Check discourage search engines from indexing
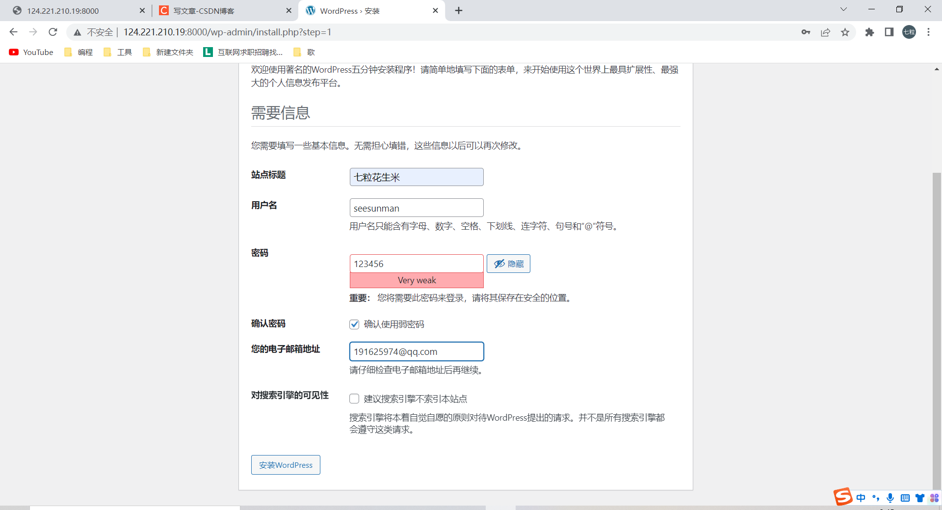This screenshot has width=942, height=510. 354,399
